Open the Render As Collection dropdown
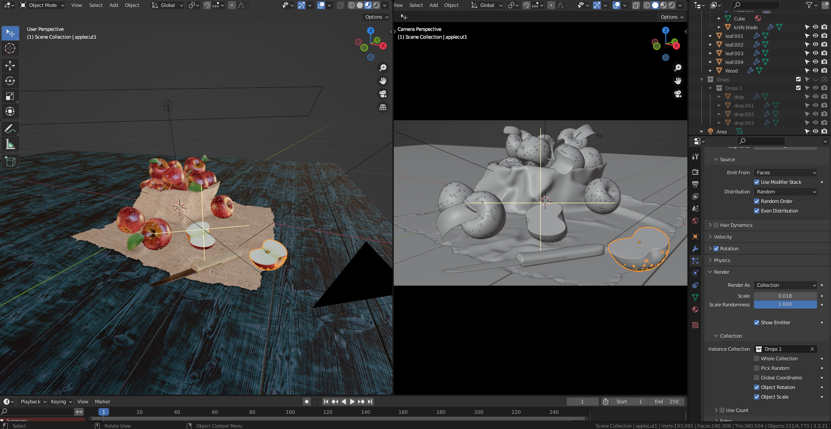Image resolution: width=831 pixels, height=429 pixels. coord(785,285)
